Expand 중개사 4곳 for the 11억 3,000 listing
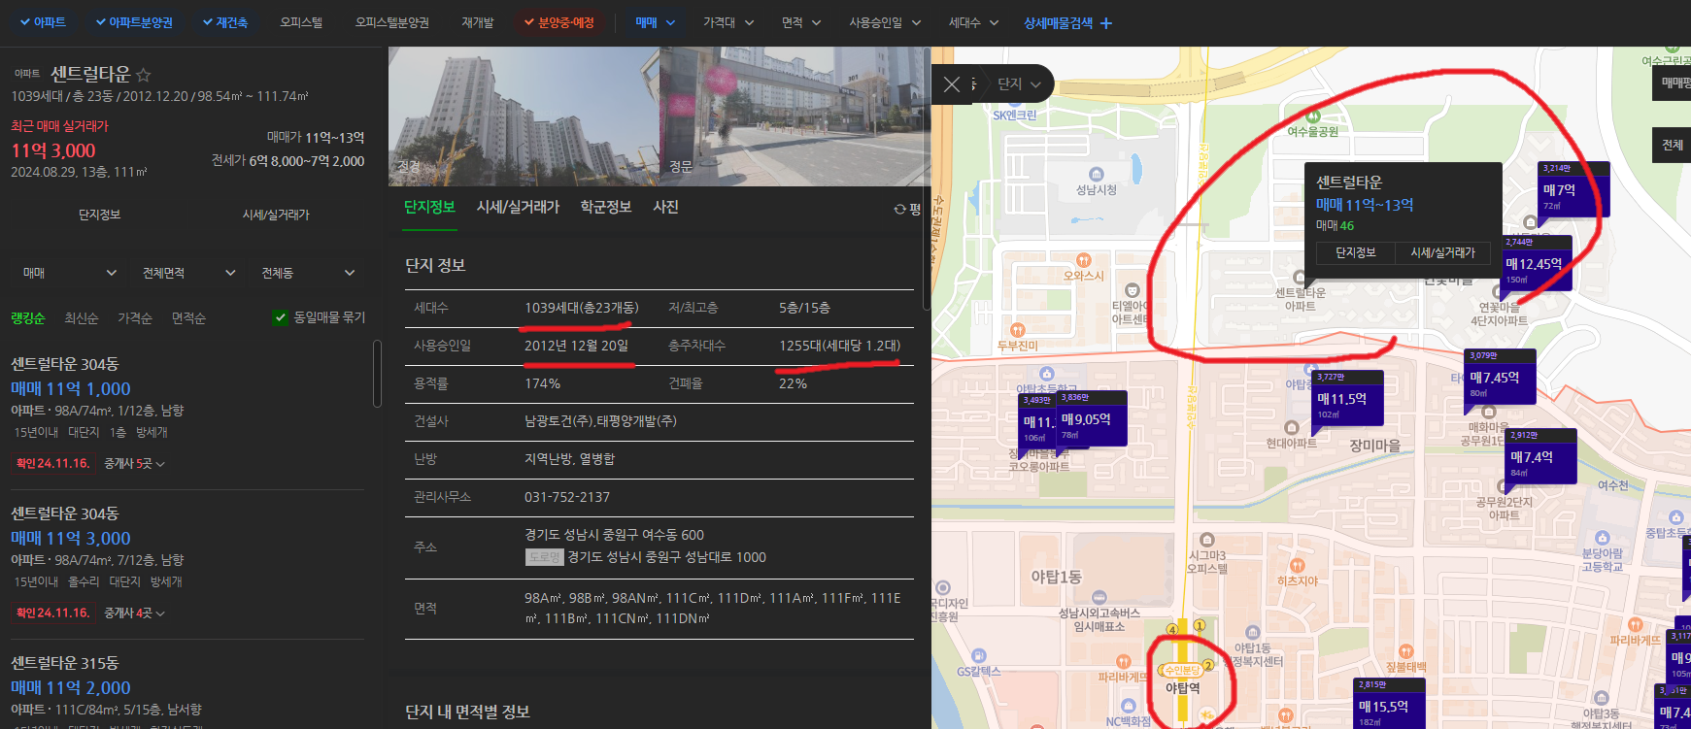Viewport: 1691px width, 729px height. click(134, 613)
